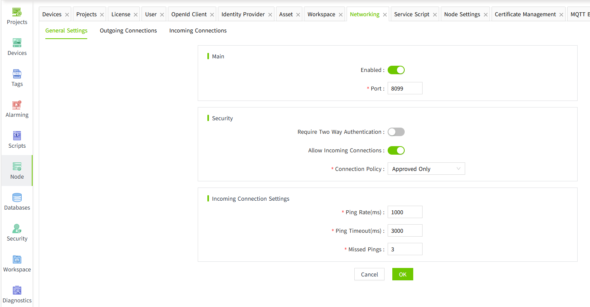Viewport: 590px width, 307px height.
Task: Click the green OK button
Action: point(402,274)
